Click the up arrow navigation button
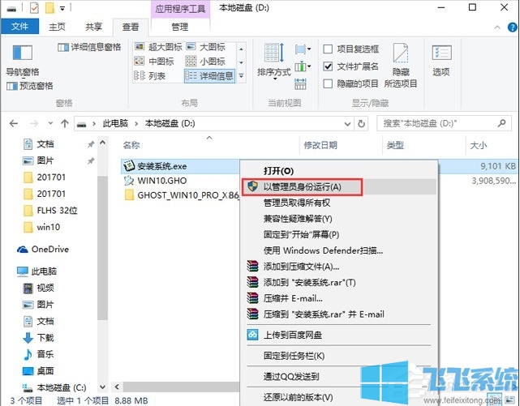The height and width of the screenshot is (406, 520). click(x=64, y=123)
